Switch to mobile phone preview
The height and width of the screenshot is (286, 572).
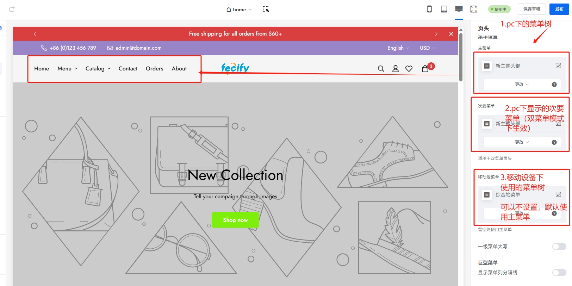[x=429, y=9]
